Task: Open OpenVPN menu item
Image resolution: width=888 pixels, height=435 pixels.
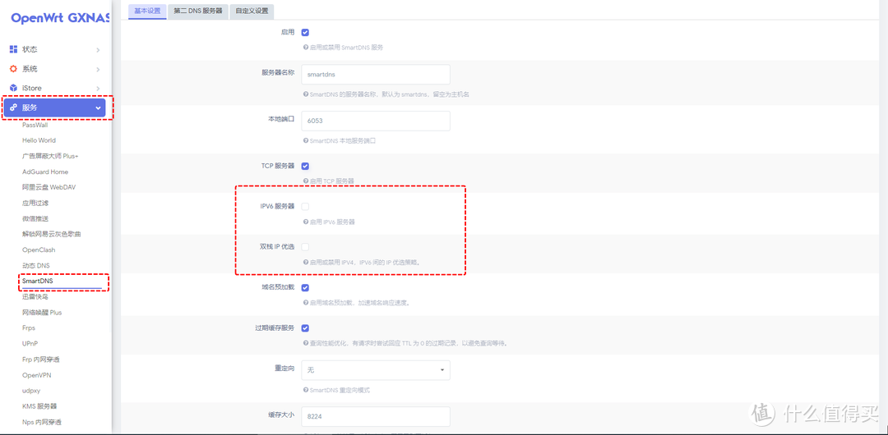Action: 37,375
